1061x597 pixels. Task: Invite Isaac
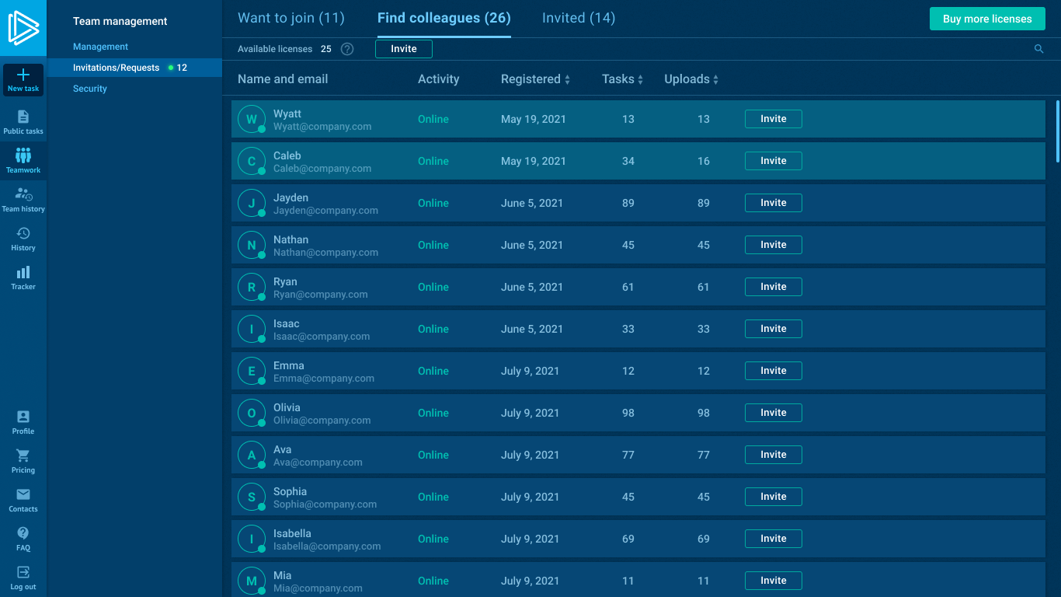pos(774,329)
